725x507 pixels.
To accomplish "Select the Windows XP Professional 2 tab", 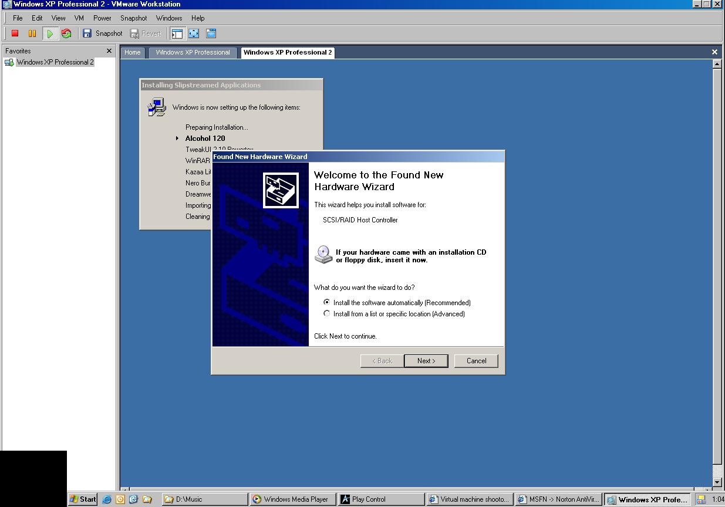I will [288, 52].
